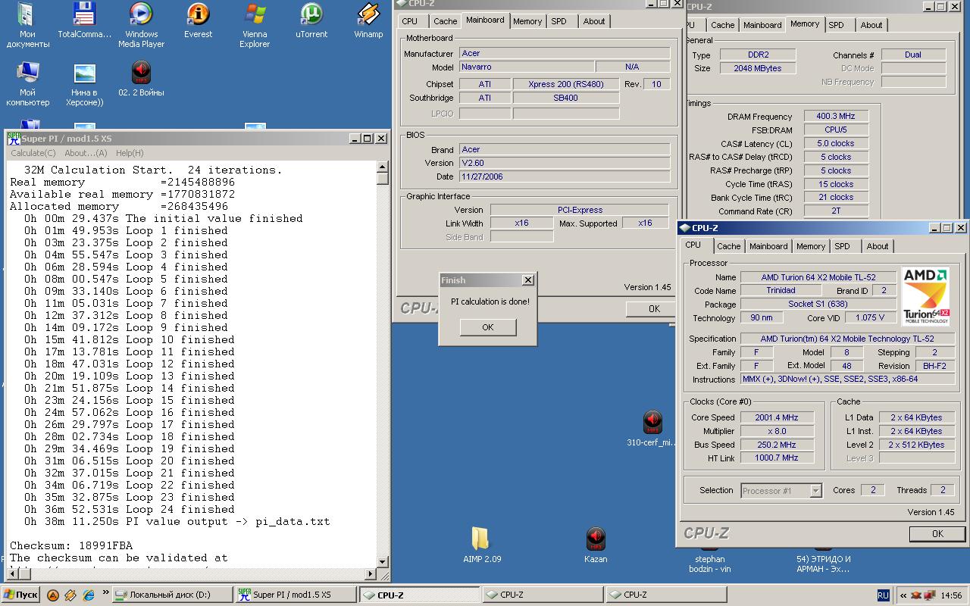Click the Checksum: 18991FBA line

(71, 545)
